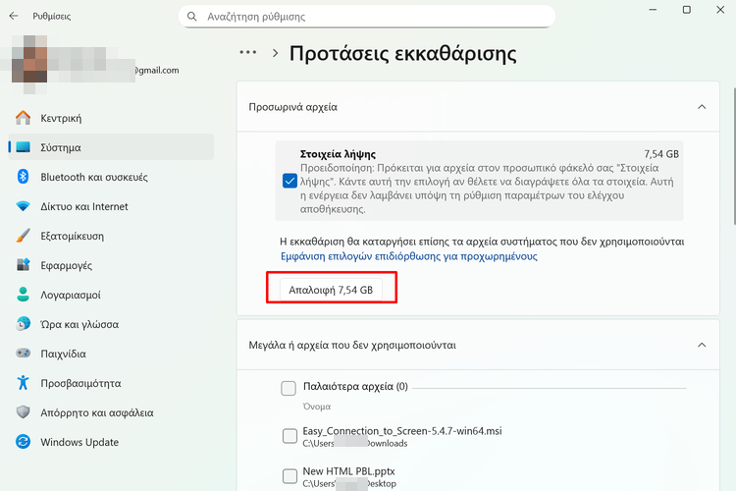Open Windows Update page

point(79,442)
